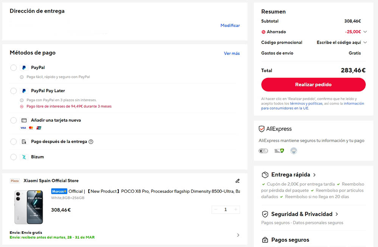Expand the Código promocional field

365,43
